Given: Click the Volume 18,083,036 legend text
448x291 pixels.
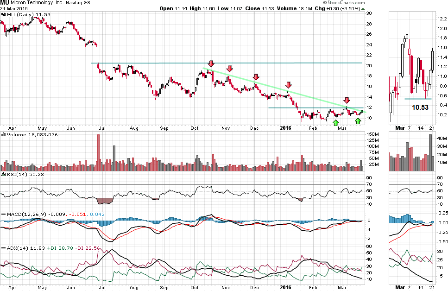Looking at the screenshot, I should pyautogui.click(x=32, y=134).
